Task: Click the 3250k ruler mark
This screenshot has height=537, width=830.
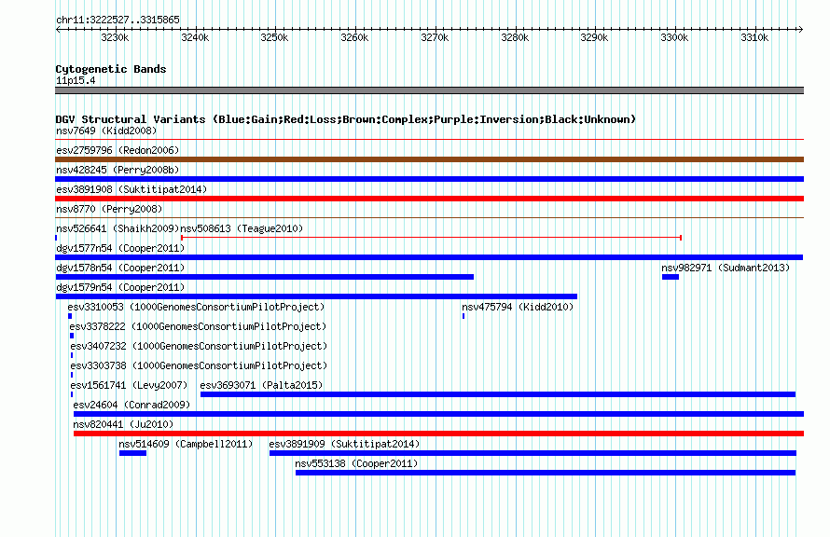Action: [275, 37]
